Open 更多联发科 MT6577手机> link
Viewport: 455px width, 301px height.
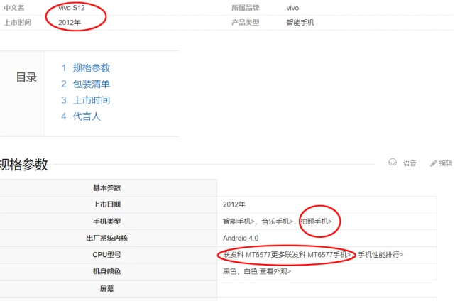(311, 255)
